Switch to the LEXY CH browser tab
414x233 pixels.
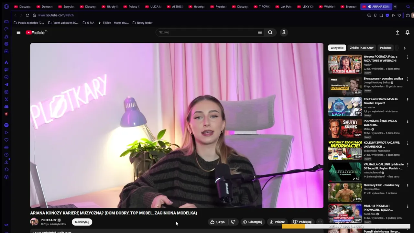pos(305,6)
